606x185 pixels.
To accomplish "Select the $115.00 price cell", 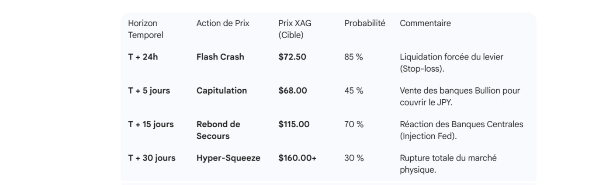I will click(x=294, y=124).
